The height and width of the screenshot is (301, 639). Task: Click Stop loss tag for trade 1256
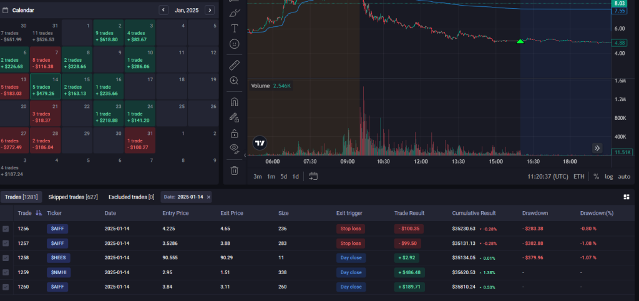pyautogui.click(x=351, y=229)
